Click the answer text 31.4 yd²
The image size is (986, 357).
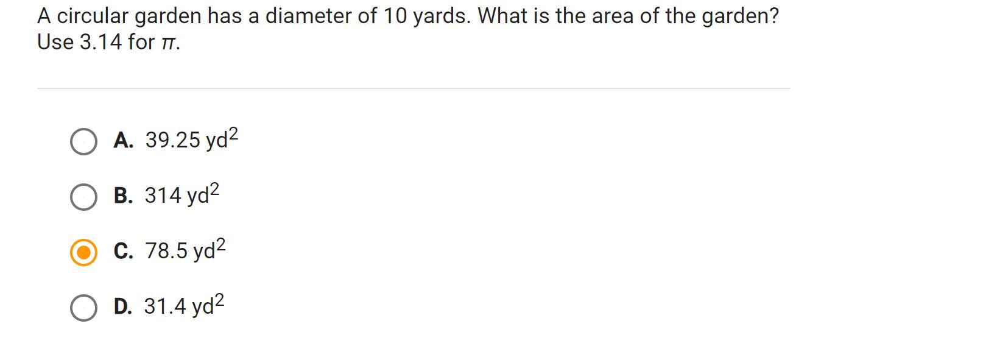coord(185,305)
